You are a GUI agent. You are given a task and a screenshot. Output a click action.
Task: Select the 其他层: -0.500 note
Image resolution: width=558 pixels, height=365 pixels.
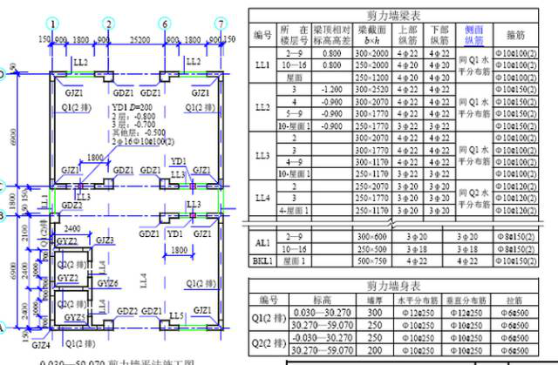(139, 132)
